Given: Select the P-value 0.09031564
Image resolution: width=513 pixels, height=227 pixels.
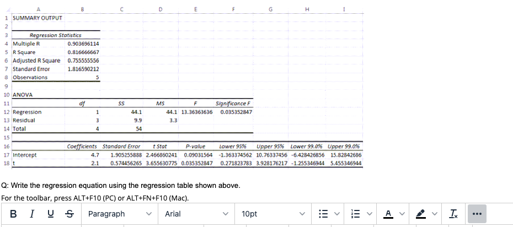Looking at the screenshot, I should point(198,155).
